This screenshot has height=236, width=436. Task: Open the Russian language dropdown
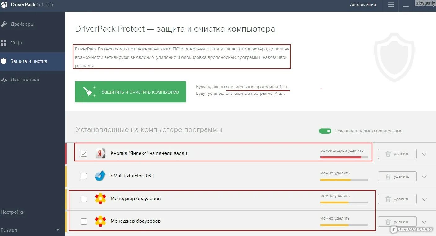[30, 230]
